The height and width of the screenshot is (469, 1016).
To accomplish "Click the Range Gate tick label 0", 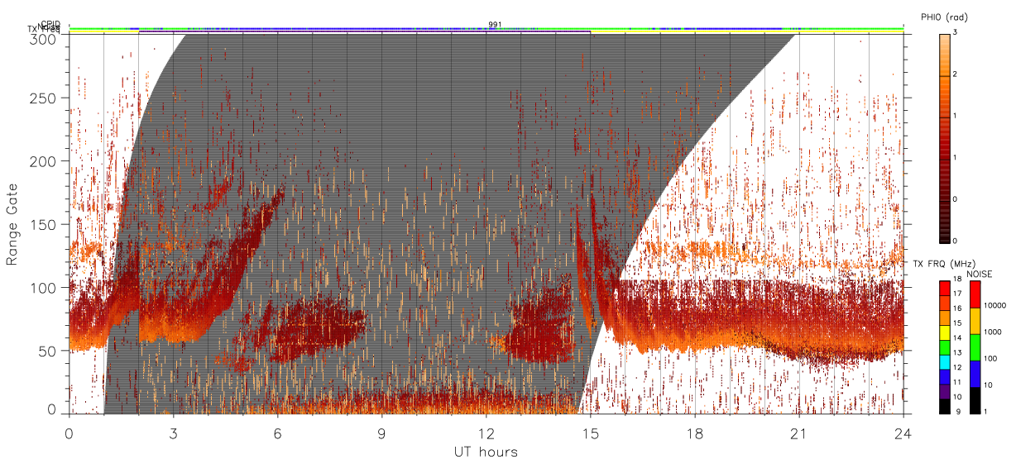I will click(x=51, y=409).
